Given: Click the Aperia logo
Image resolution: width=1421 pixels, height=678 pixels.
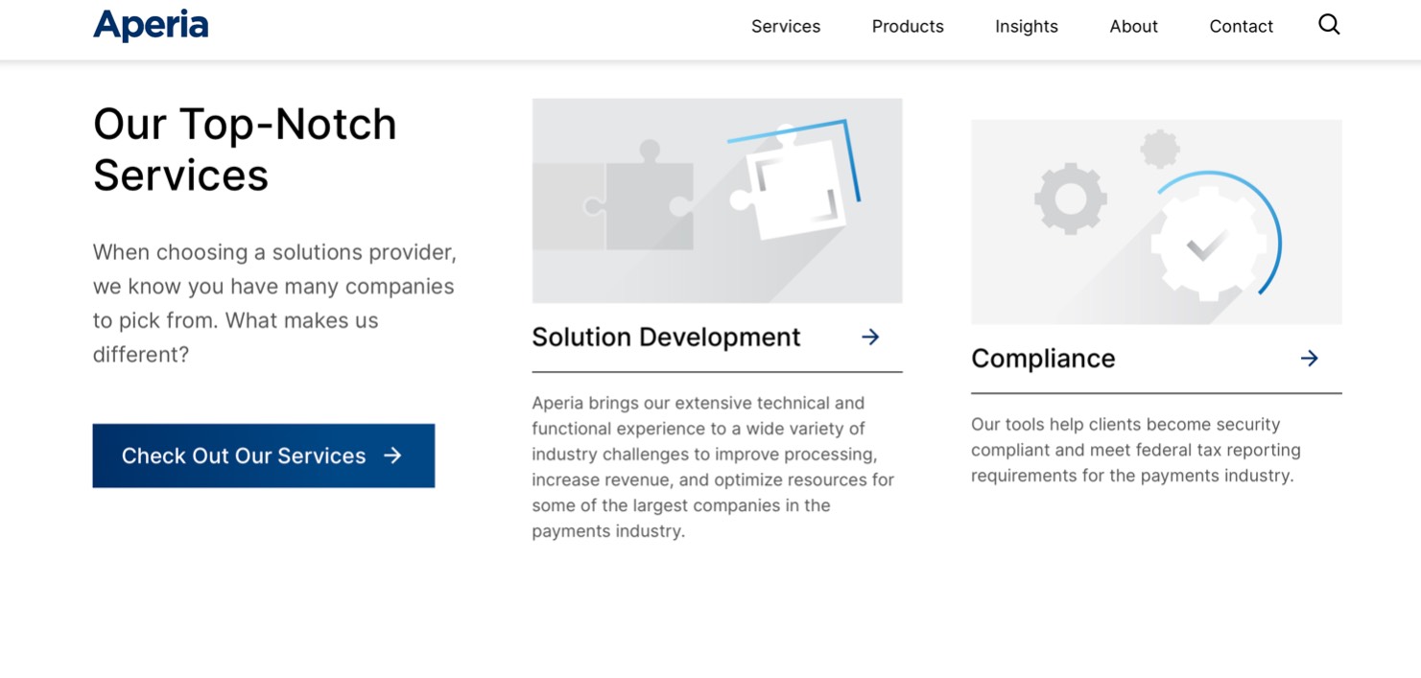Looking at the screenshot, I should (x=151, y=26).
